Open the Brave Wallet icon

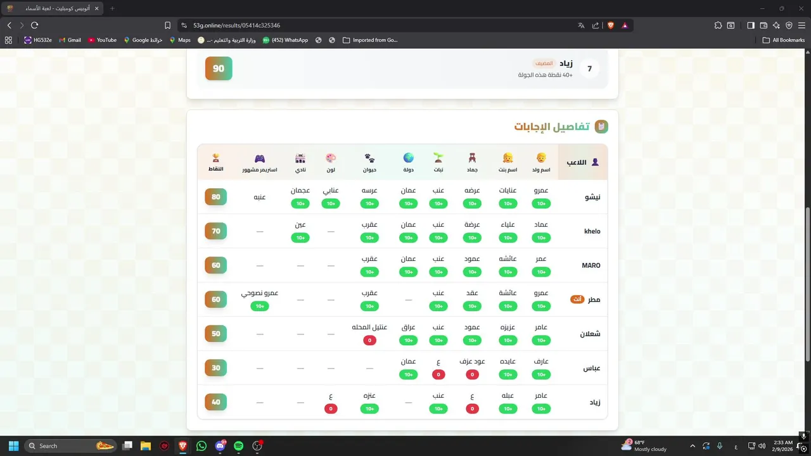[x=763, y=25]
